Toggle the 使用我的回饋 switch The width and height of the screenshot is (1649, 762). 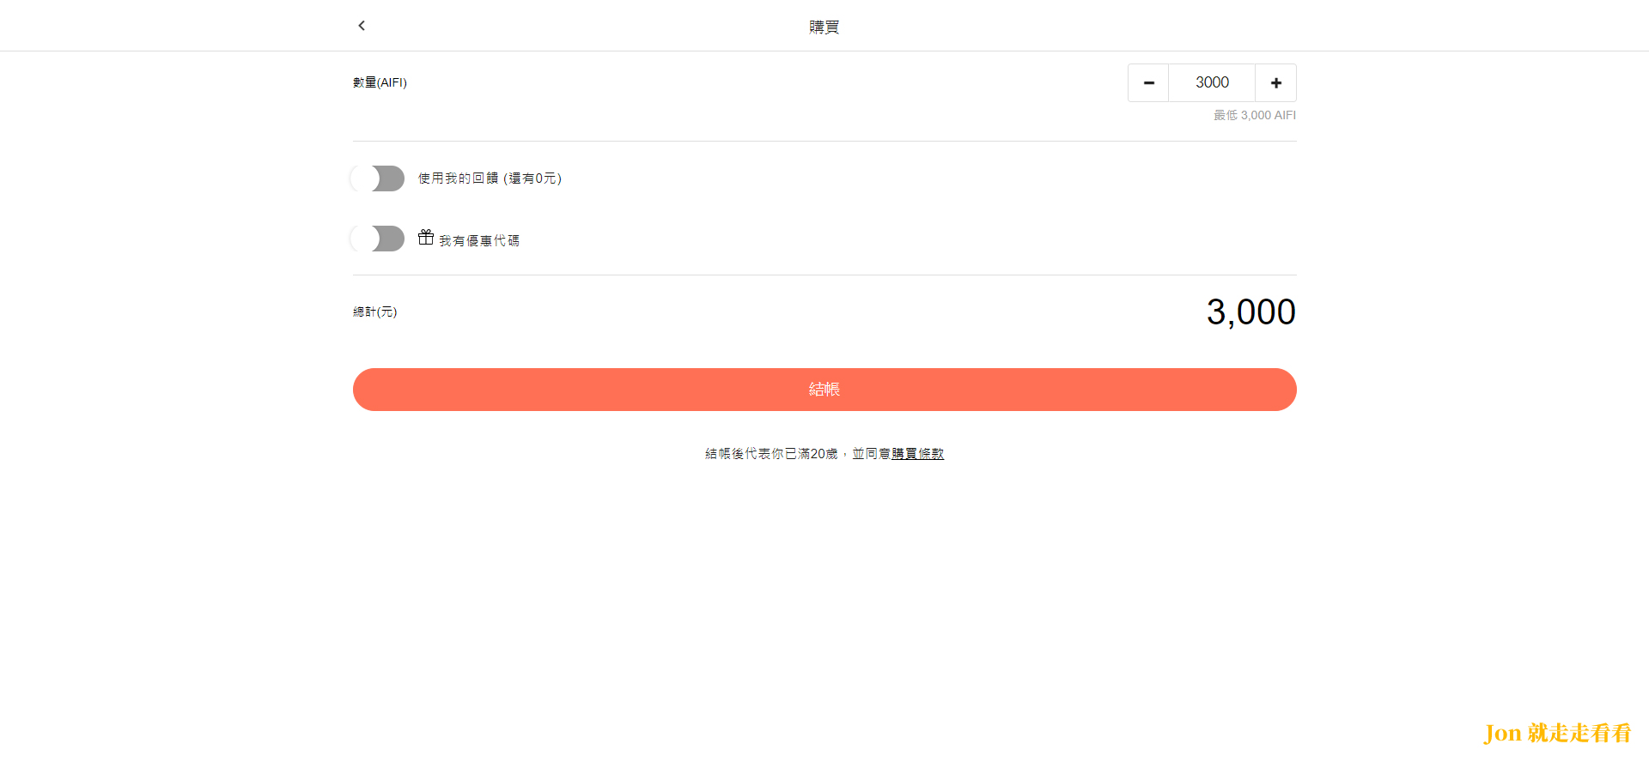click(378, 178)
